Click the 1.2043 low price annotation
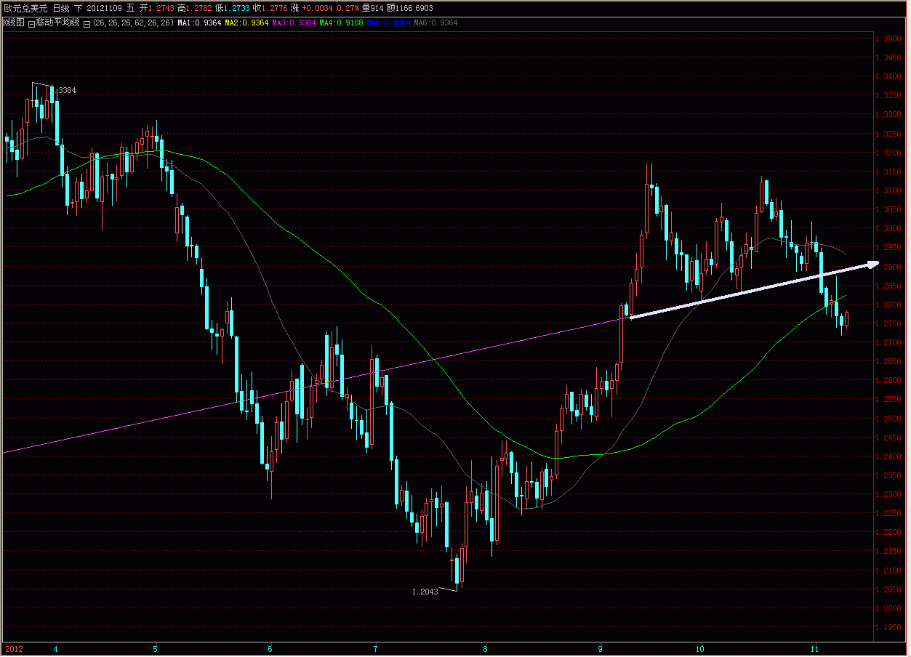 point(425,592)
